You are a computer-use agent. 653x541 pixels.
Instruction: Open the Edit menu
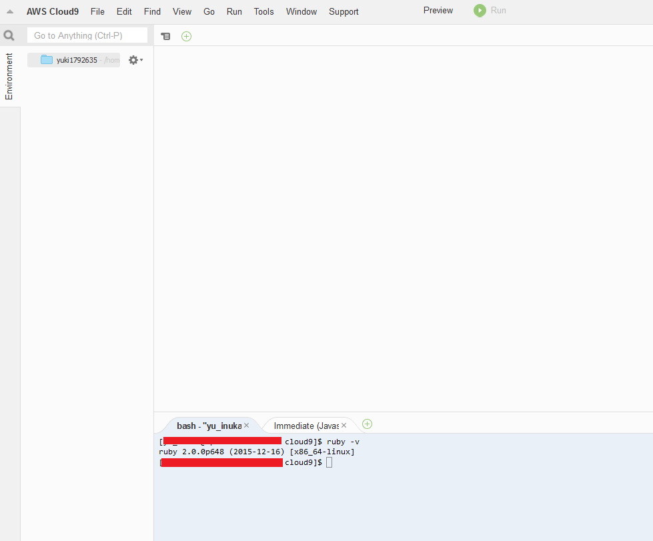point(124,11)
